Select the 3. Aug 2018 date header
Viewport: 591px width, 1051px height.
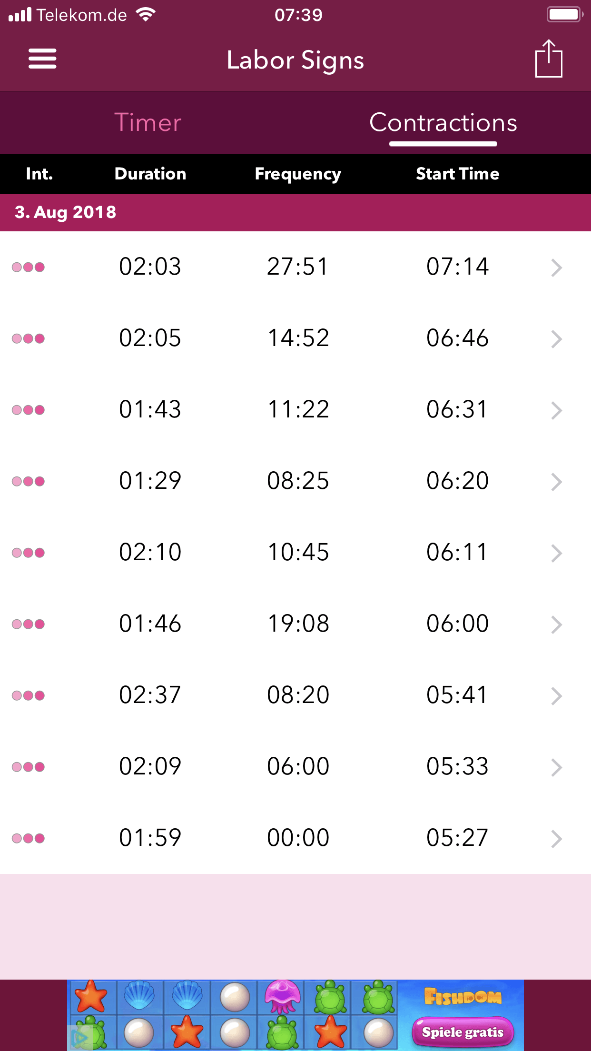click(66, 212)
